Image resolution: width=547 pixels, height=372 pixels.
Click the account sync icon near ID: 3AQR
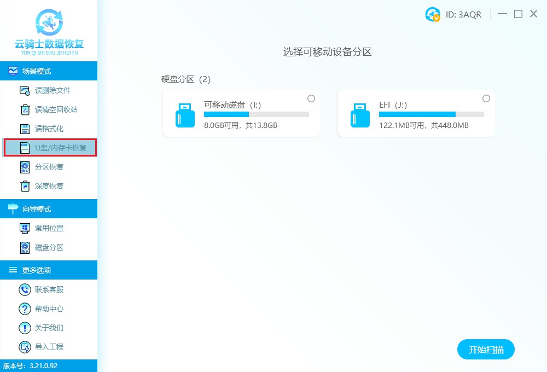point(432,15)
